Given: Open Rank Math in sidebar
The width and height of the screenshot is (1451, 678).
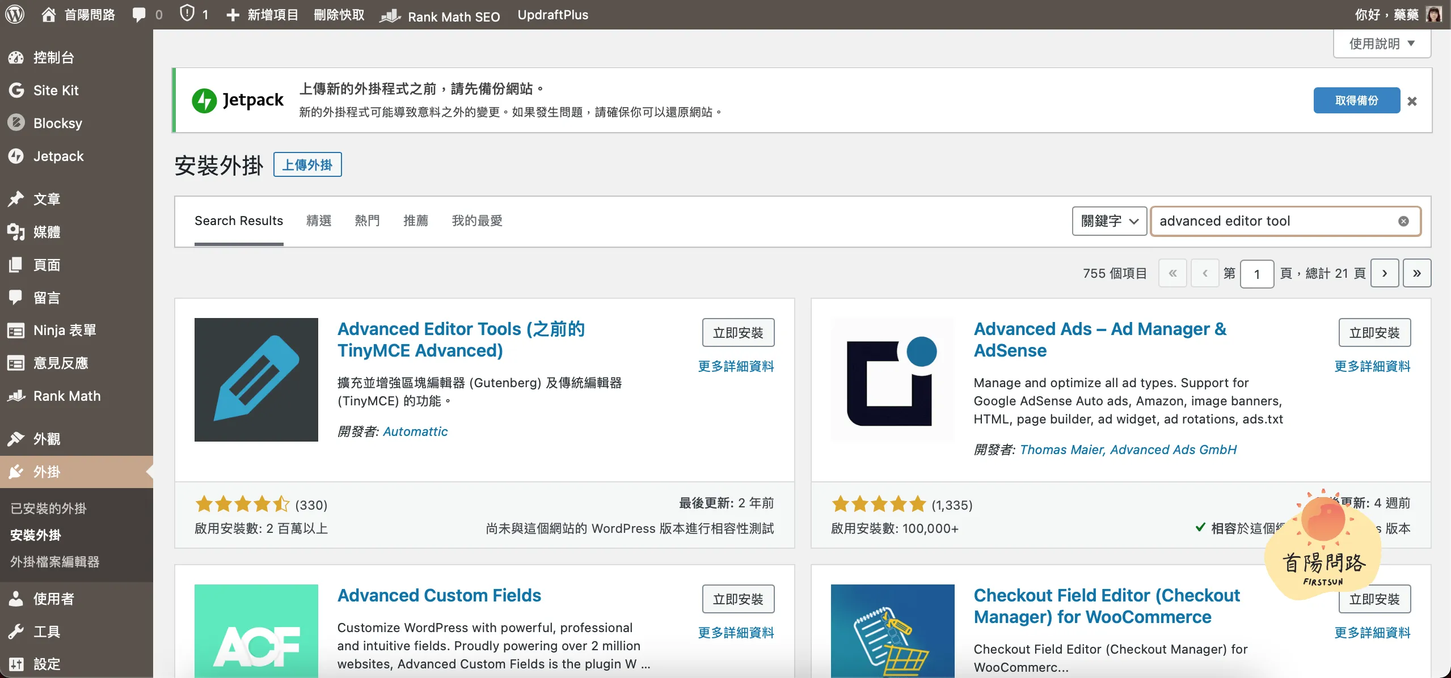Looking at the screenshot, I should [66, 396].
